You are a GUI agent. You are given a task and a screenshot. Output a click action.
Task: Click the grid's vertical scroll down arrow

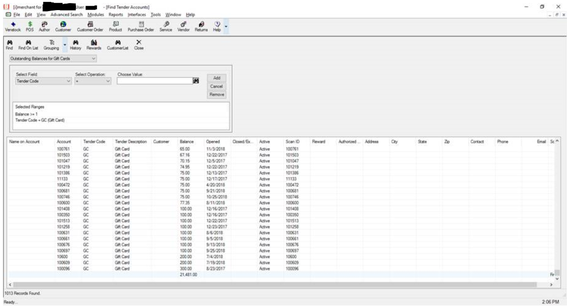click(x=557, y=279)
